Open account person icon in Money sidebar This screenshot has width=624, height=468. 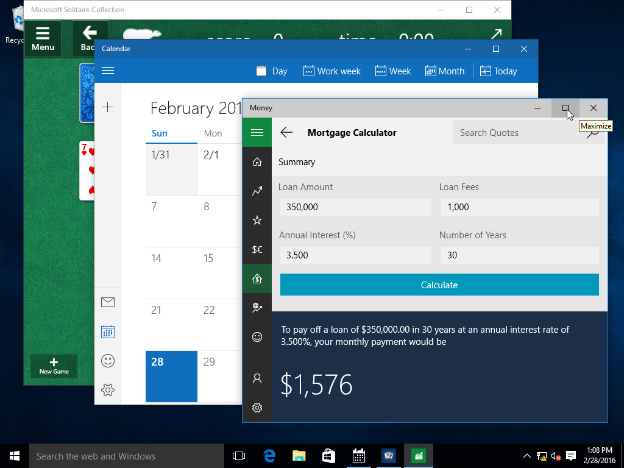[x=257, y=378]
